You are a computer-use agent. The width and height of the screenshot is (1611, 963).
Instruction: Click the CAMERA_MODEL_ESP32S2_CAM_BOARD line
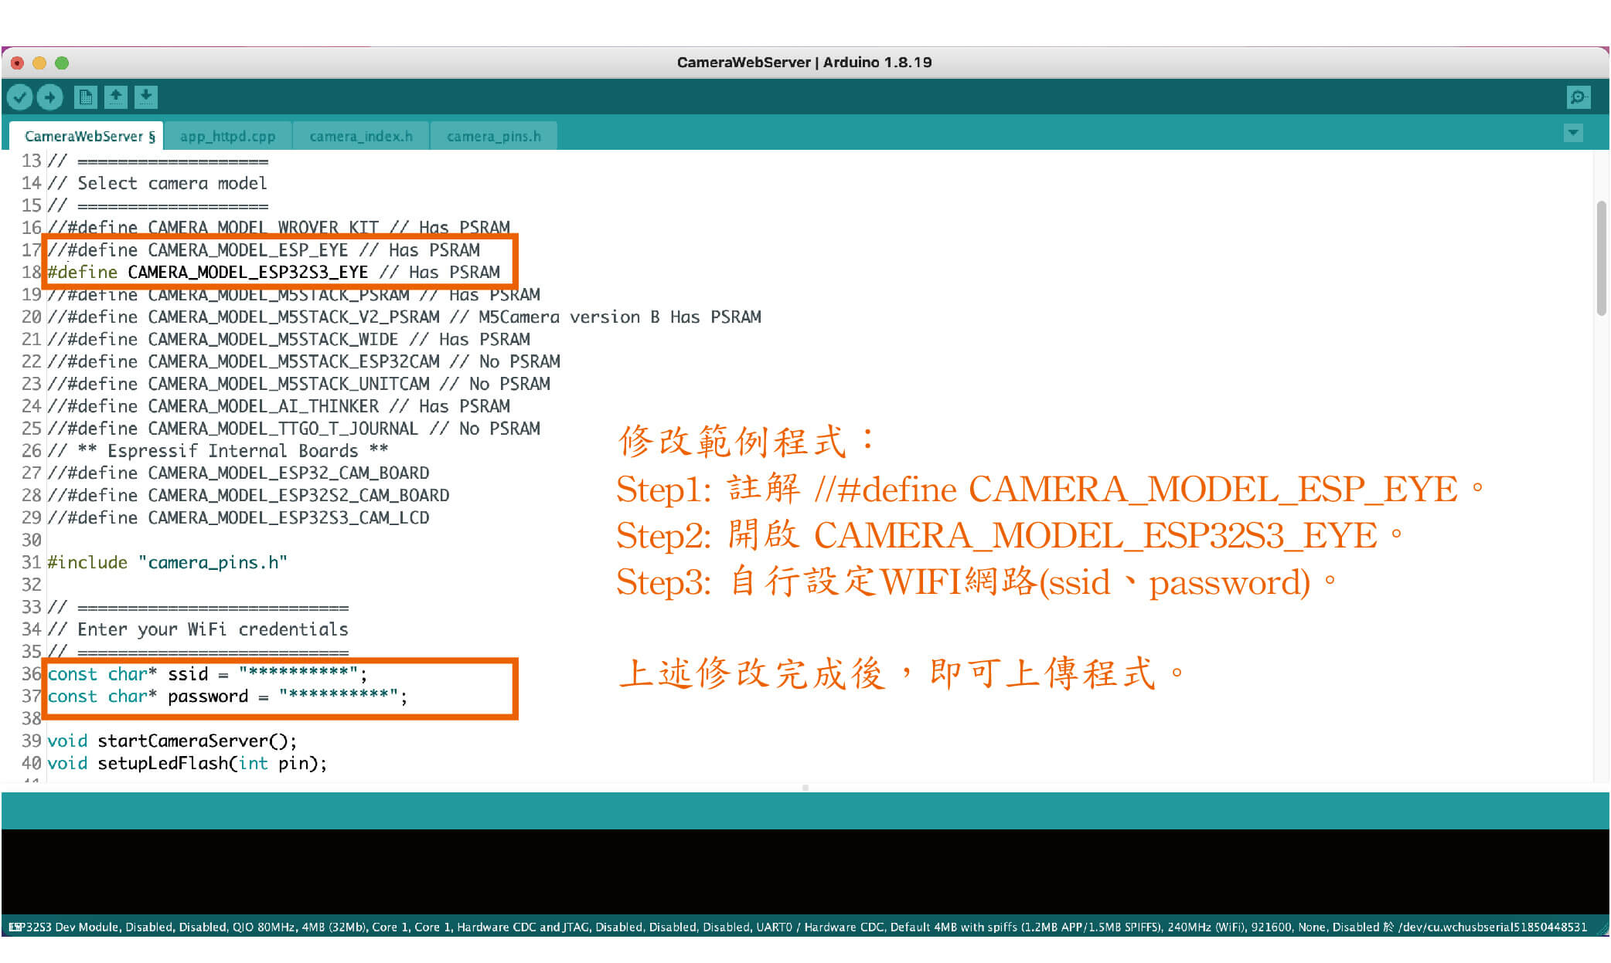248,495
